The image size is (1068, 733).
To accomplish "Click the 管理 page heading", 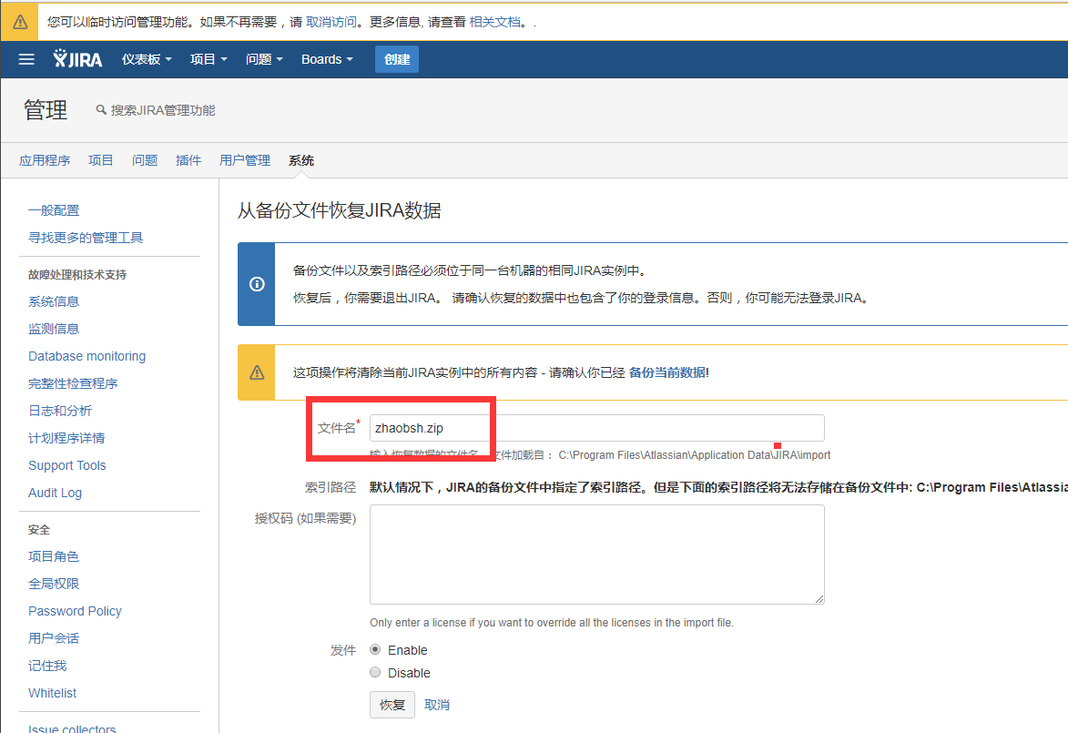I will pos(46,109).
